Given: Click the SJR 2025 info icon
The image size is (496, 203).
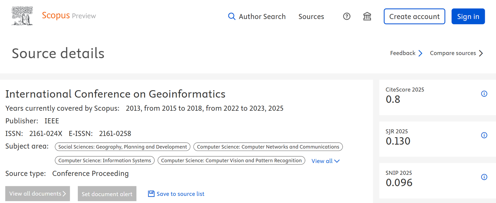Looking at the screenshot, I should (484, 135).
